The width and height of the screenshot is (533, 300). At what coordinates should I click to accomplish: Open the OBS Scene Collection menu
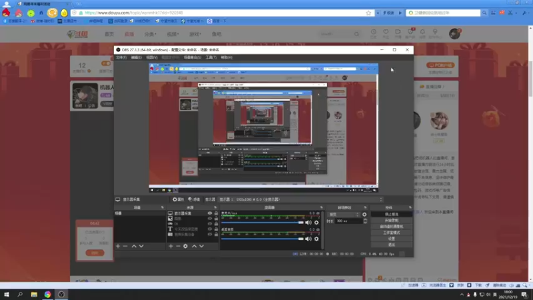193,57
